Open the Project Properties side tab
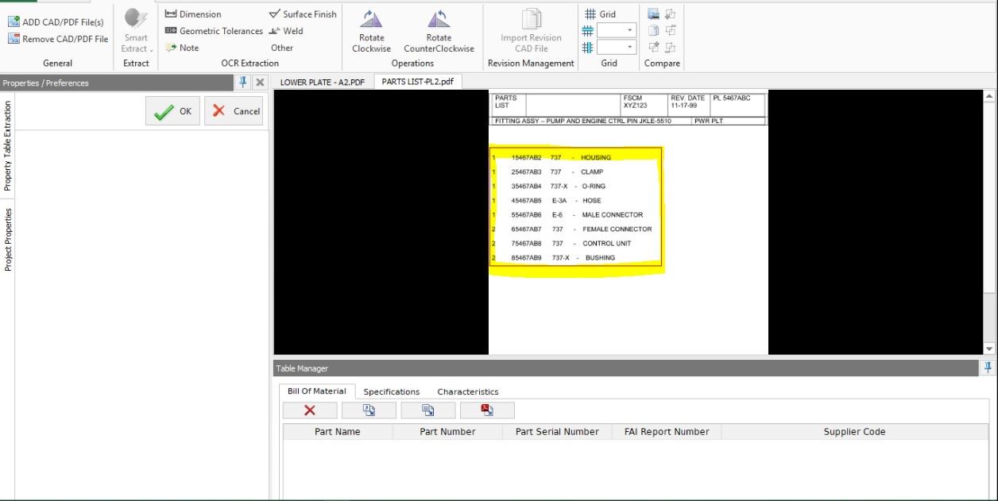The height and width of the screenshot is (501, 998). (x=8, y=240)
